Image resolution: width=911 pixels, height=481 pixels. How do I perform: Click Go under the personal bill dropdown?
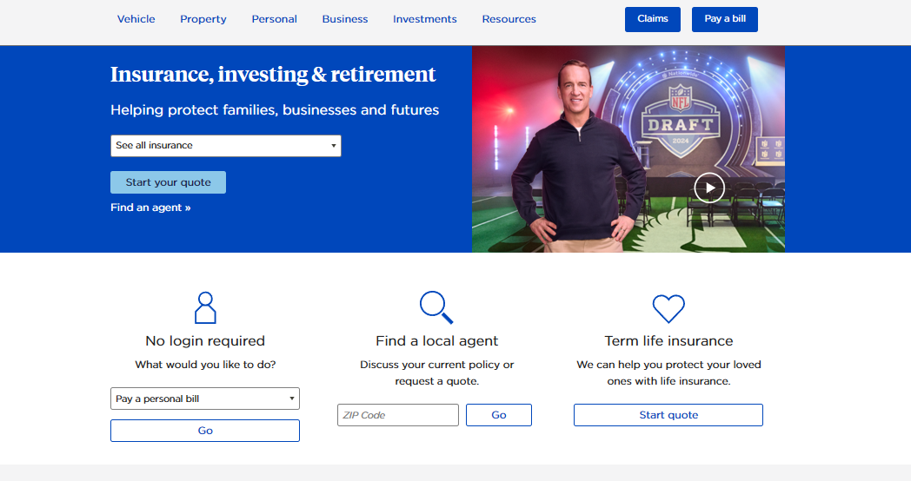point(205,431)
